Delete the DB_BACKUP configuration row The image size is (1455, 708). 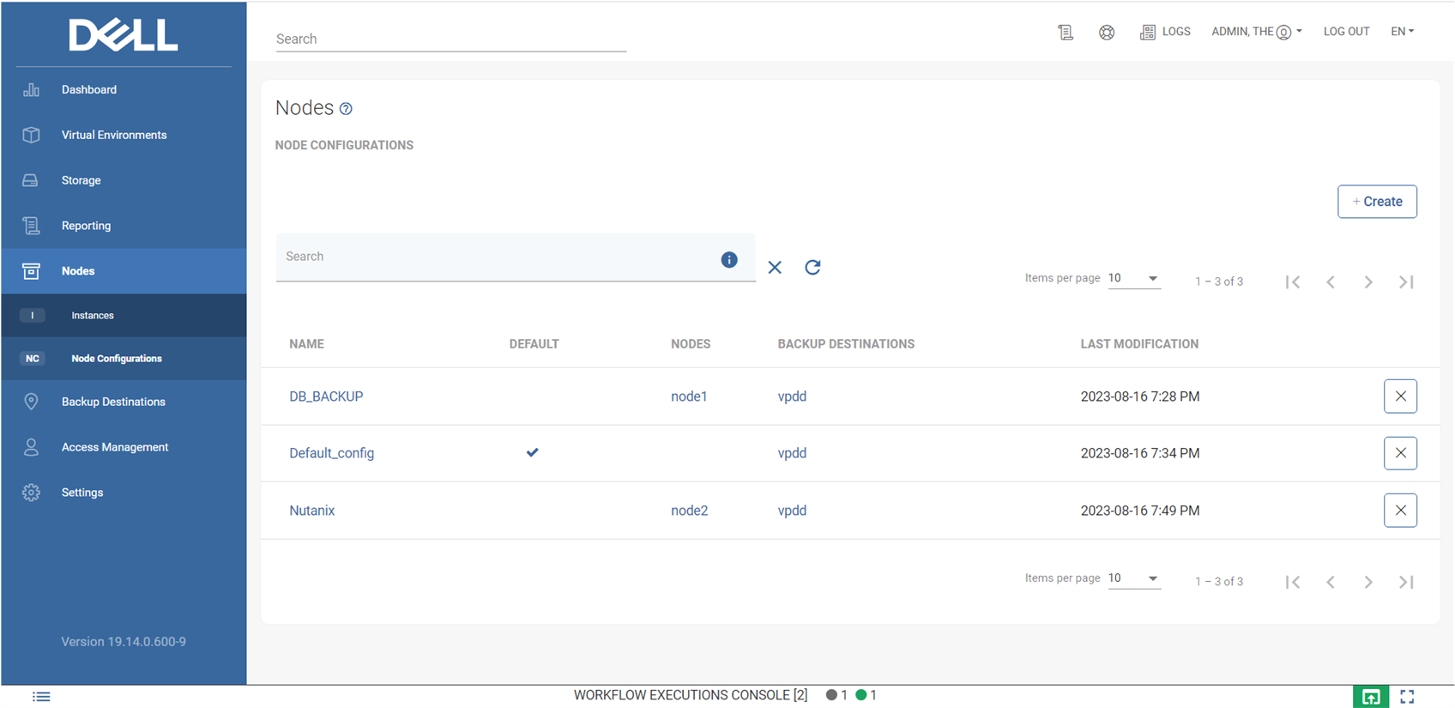1400,396
